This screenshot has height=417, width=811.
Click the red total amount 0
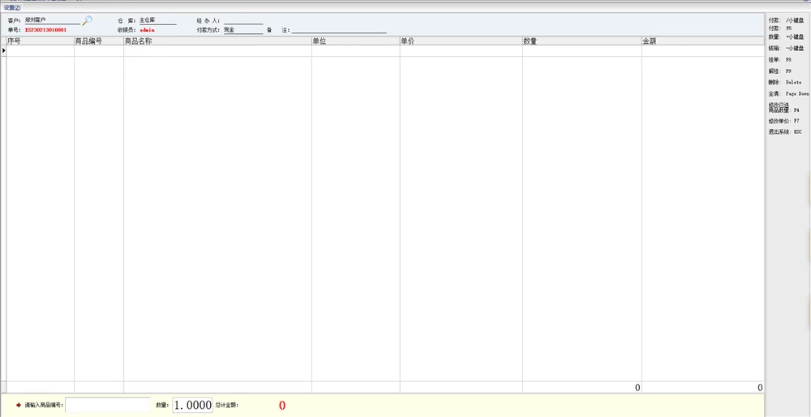point(282,405)
